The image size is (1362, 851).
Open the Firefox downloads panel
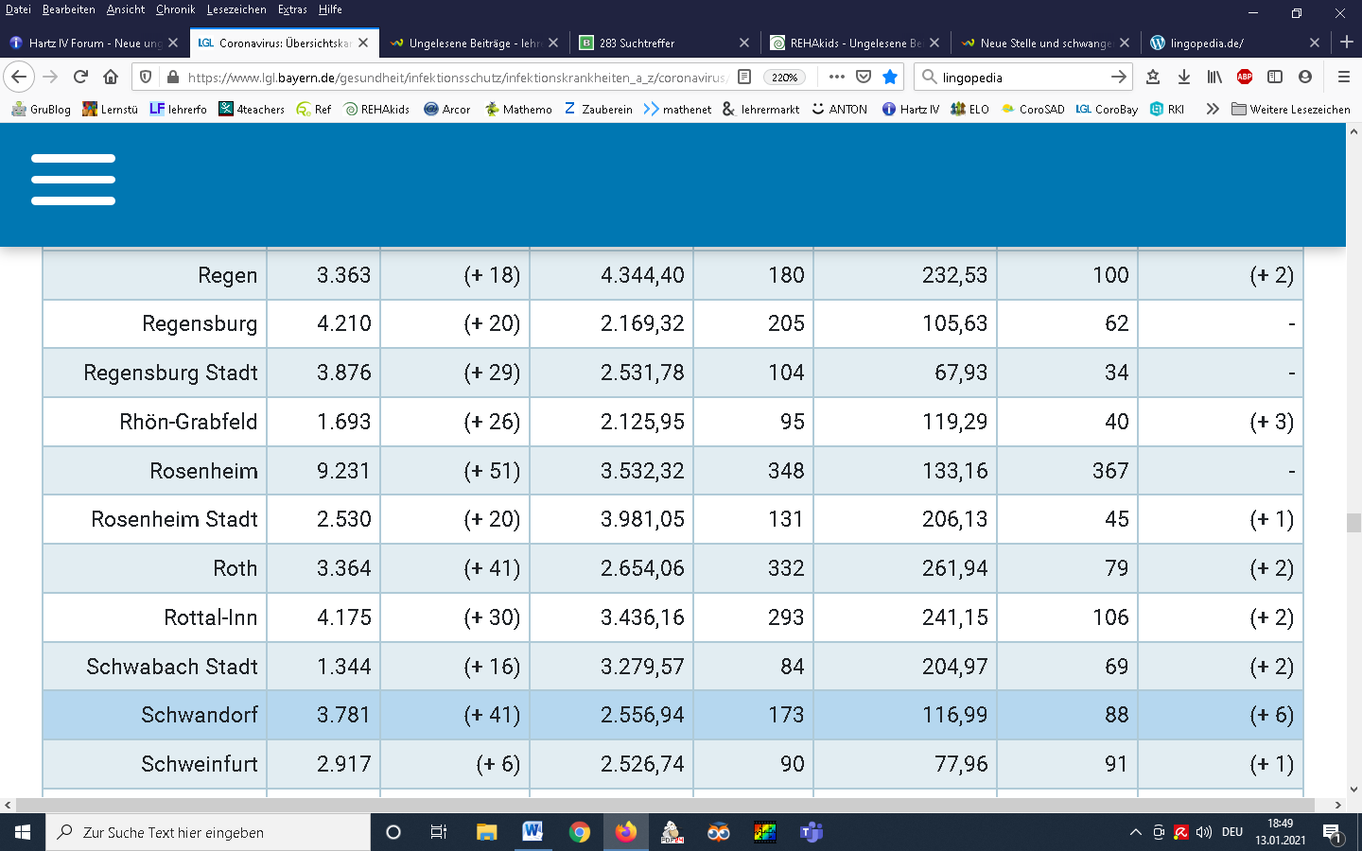(x=1183, y=77)
